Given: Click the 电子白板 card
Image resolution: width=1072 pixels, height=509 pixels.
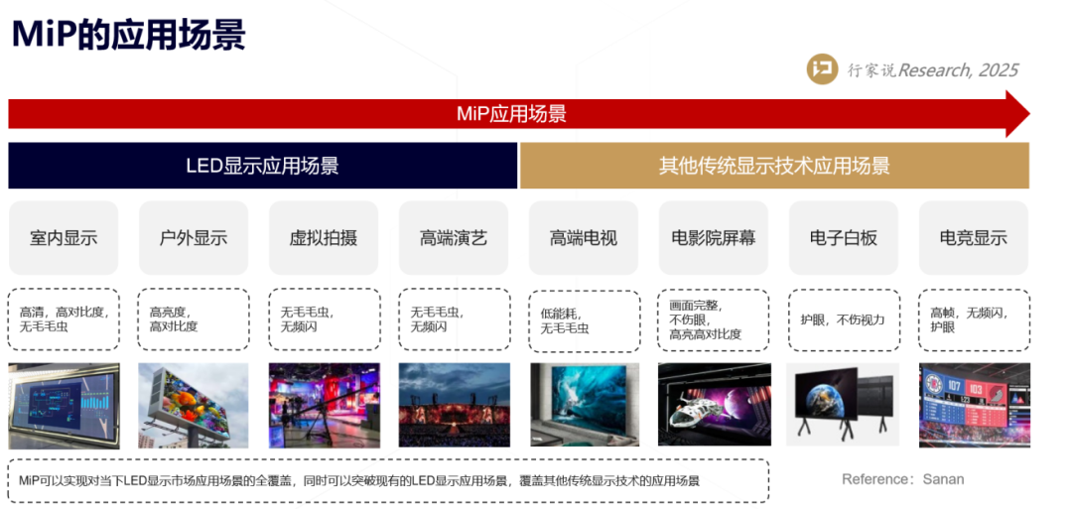Looking at the screenshot, I should (844, 238).
